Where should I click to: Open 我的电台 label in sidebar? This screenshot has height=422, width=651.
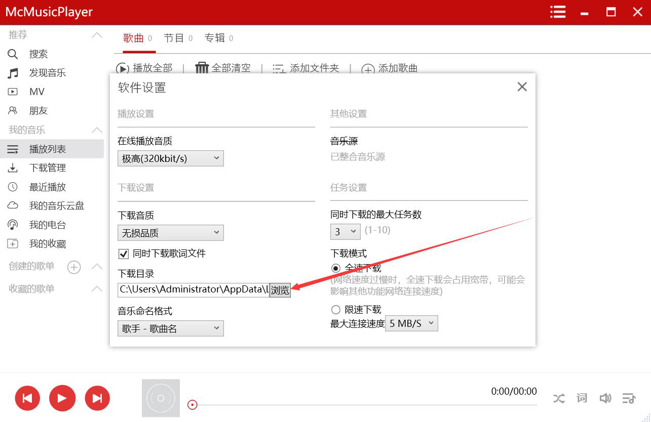tap(48, 225)
